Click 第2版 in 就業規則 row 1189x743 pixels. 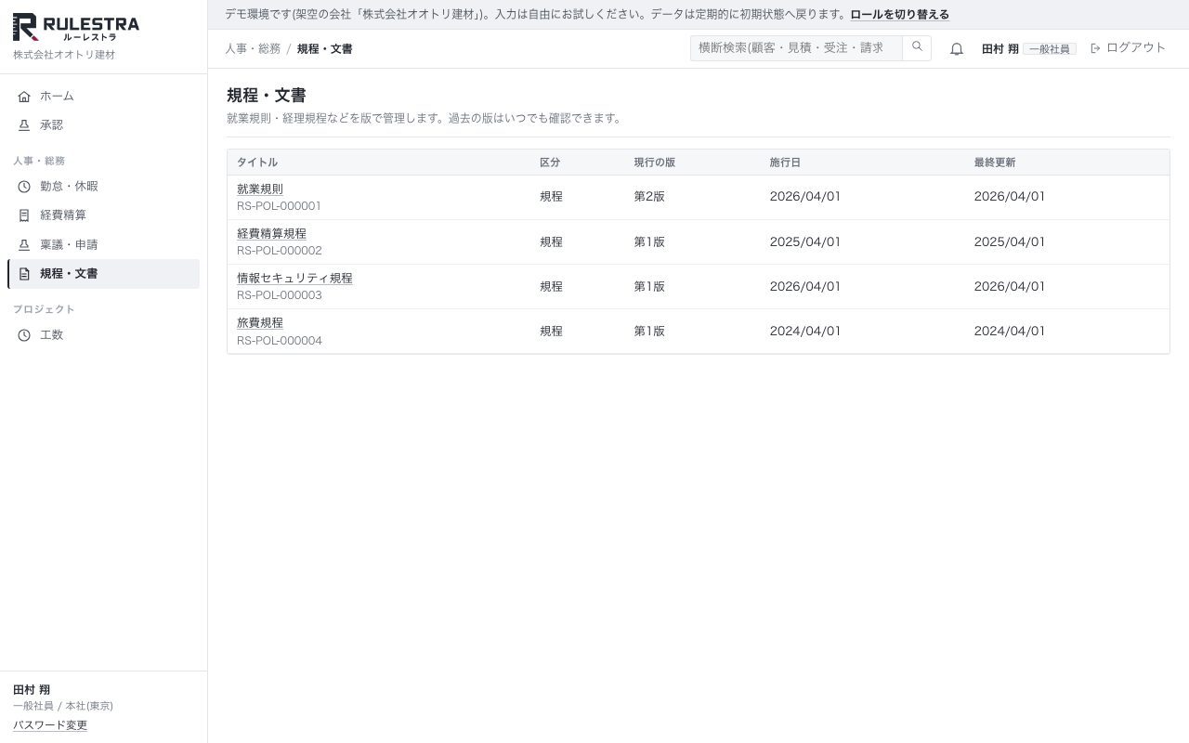coord(649,197)
